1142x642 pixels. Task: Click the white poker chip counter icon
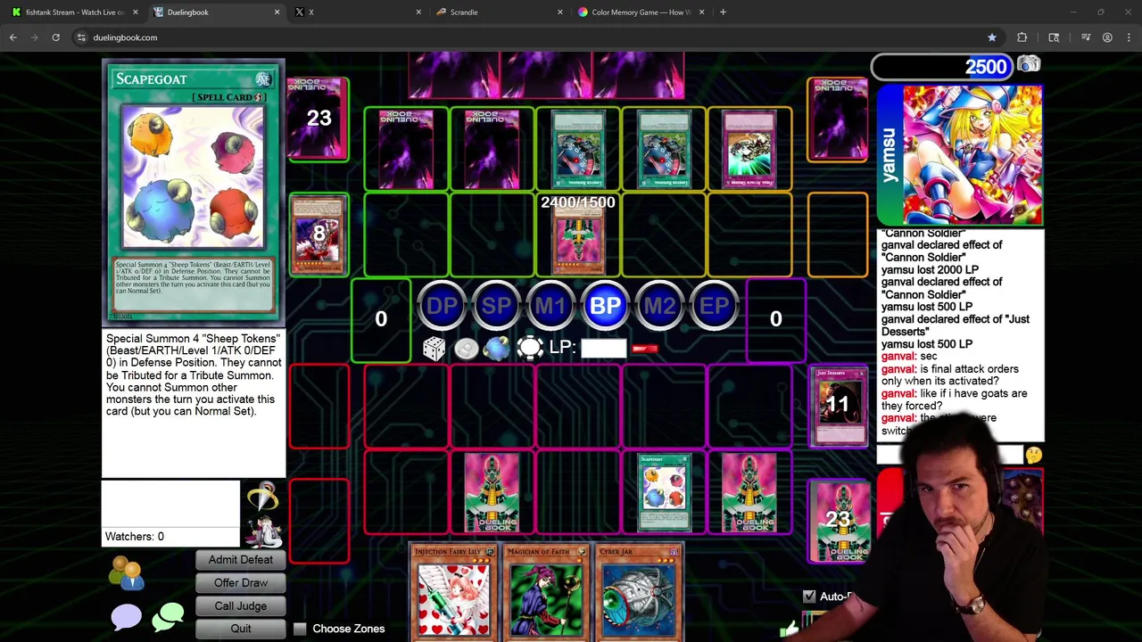pyautogui.click(x=529, y=348)
